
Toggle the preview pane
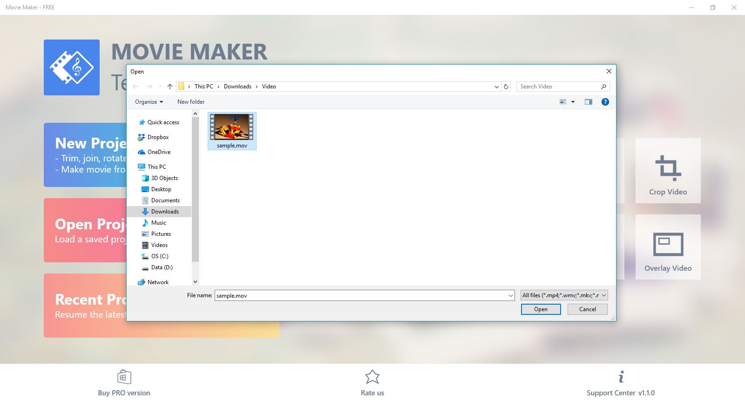(x=589, y=102)
